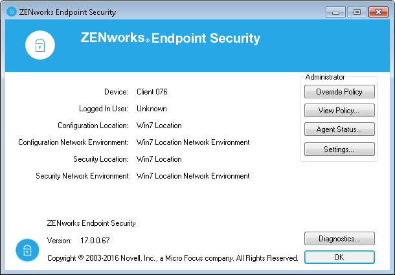Open Agent Status

tap(339, 129)
